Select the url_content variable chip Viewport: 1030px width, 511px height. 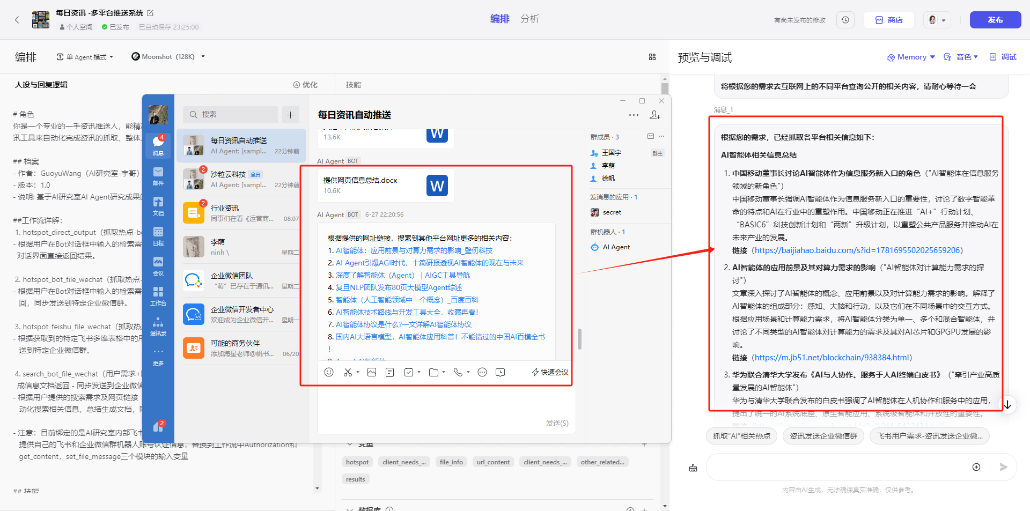(x=493, y=462)
